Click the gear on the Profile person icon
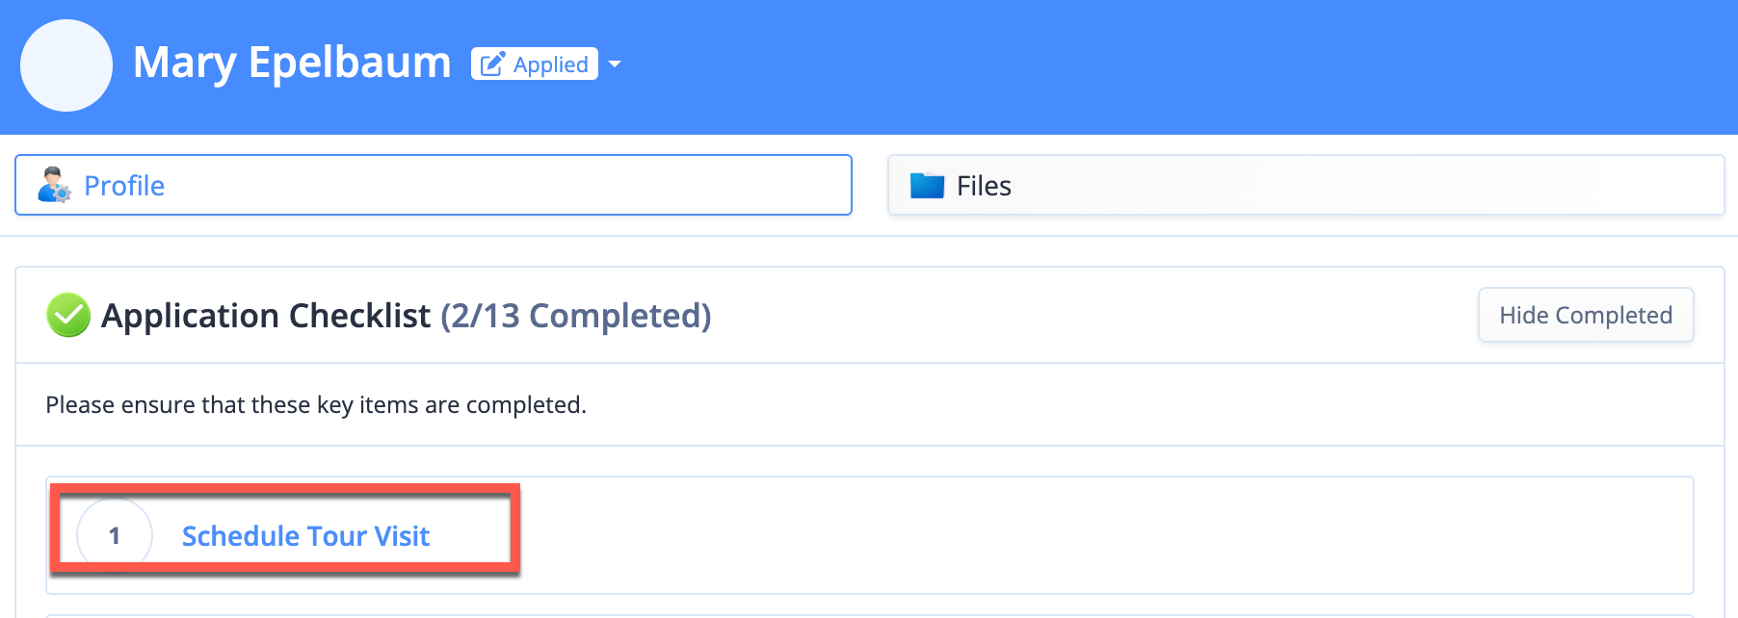 click(64, 193)
